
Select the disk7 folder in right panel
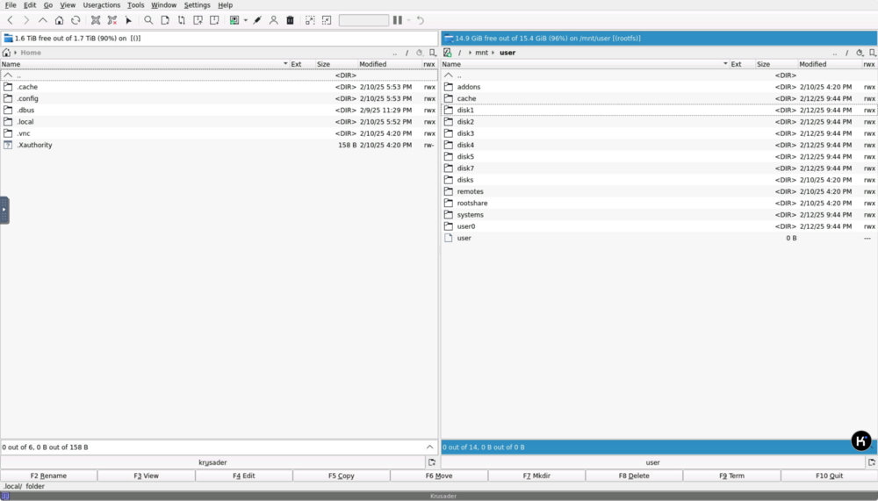(659, 168)
